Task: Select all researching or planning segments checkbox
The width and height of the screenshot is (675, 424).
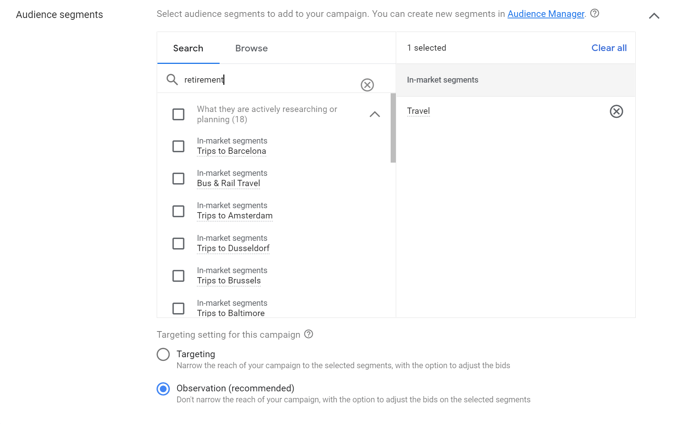Action: coord(178,114)
